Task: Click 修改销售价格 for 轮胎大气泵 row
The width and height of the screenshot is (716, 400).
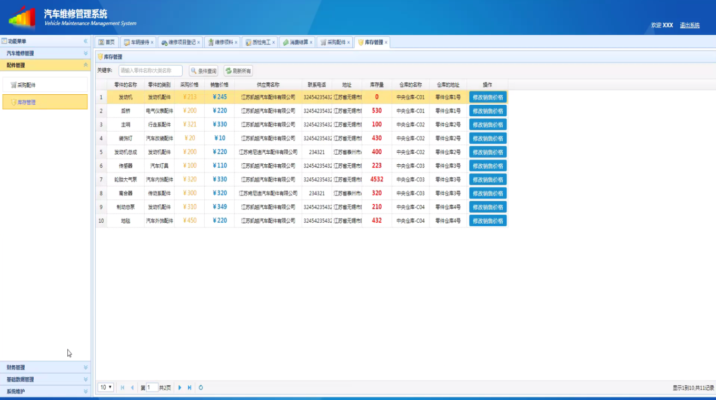Action: [x=488, y=179]
